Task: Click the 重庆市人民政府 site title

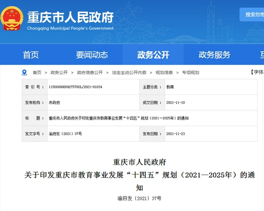Action: click(x=71, y=17)
